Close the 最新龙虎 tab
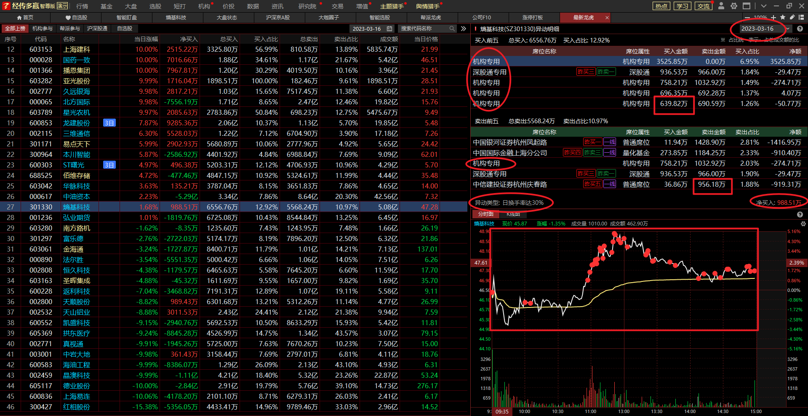 pos(607,18)
